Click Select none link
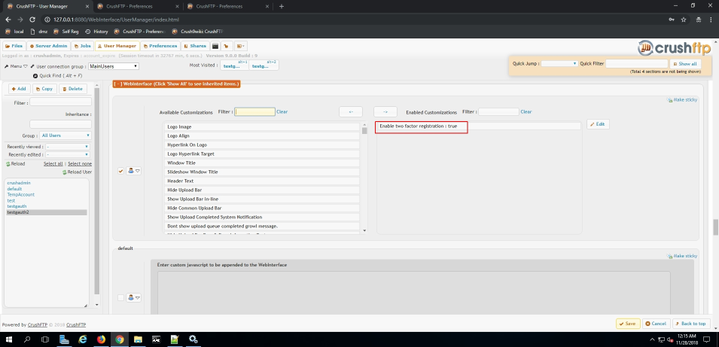719x347 pixels. [x=80, y=163]
